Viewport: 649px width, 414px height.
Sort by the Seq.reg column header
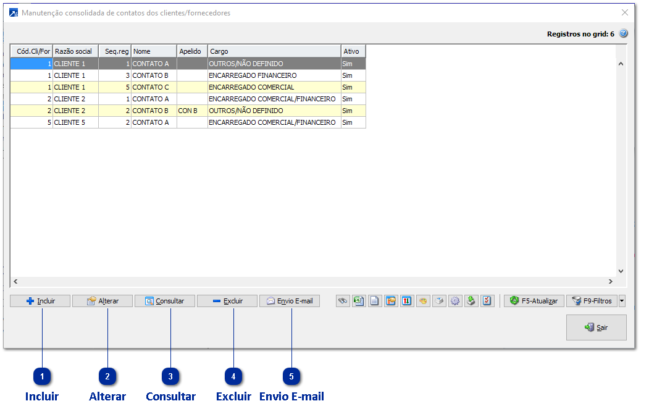tap(115, 51)
